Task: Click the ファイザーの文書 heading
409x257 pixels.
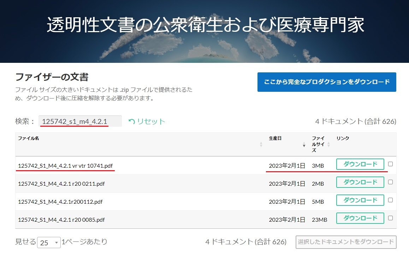Action: [52, 77]
